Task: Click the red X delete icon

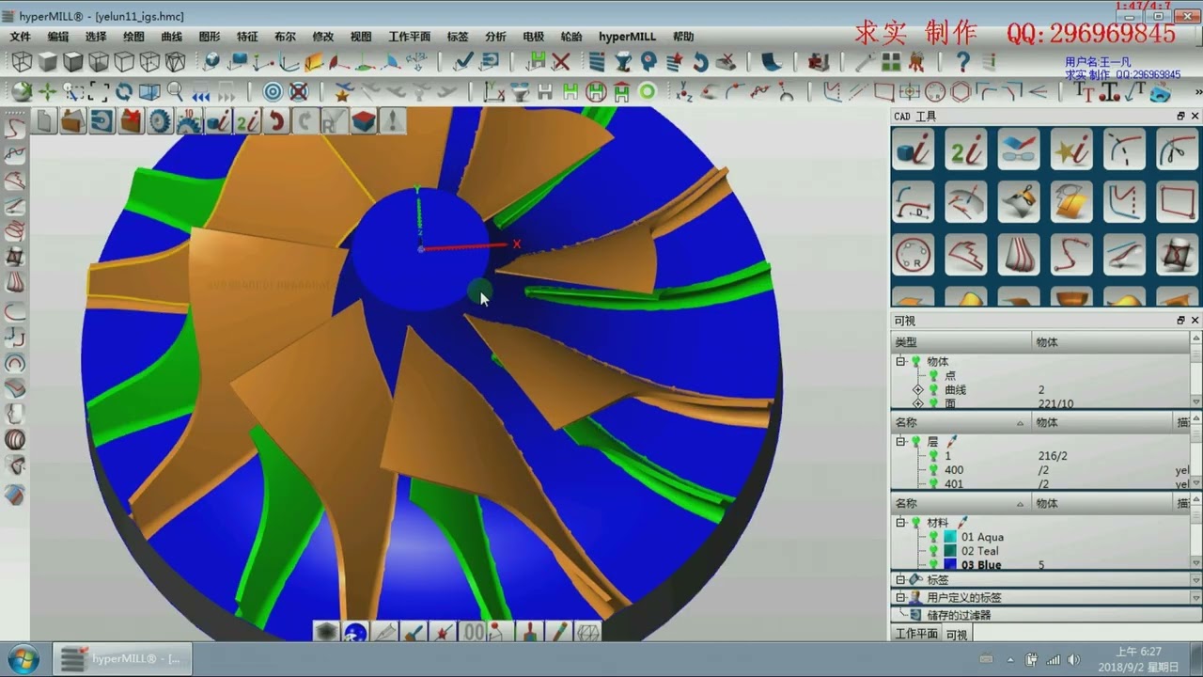Action: (561, 62)
